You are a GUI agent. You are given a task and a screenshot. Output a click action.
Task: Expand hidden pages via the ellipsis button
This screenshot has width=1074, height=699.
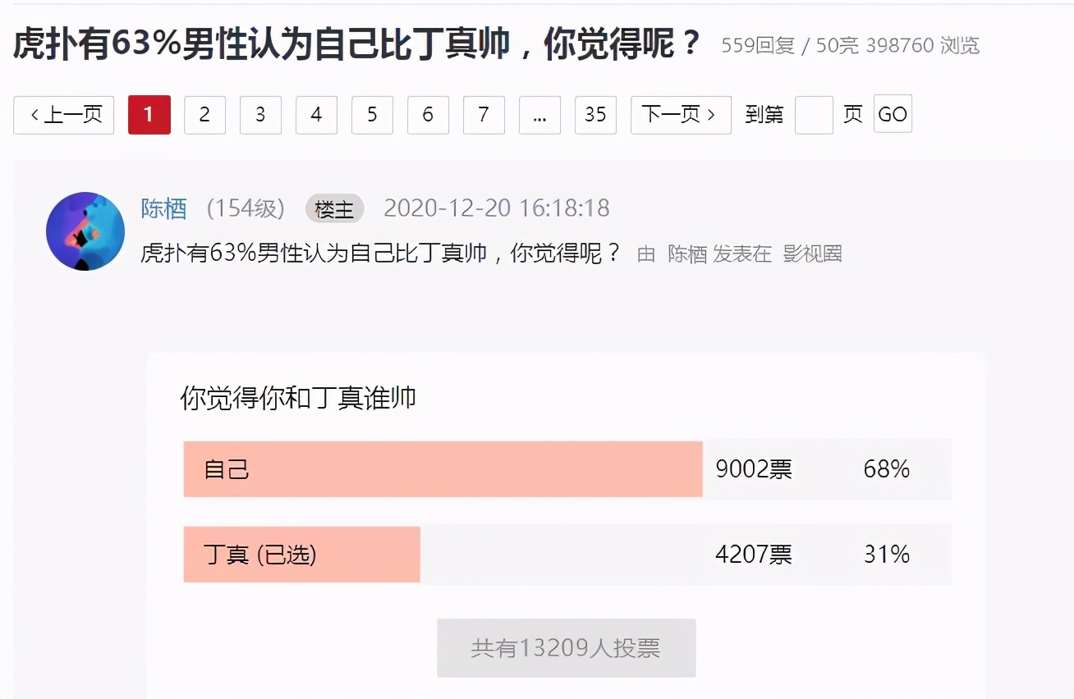[539, 116]
